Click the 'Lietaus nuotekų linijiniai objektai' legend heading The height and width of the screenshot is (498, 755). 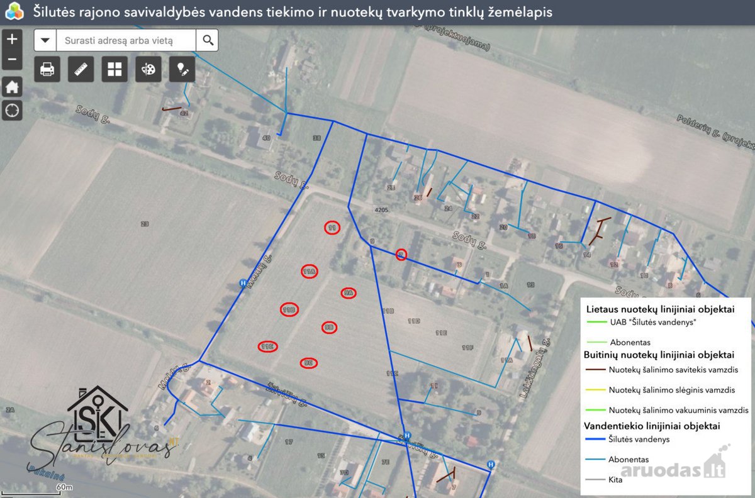(660, 309)
